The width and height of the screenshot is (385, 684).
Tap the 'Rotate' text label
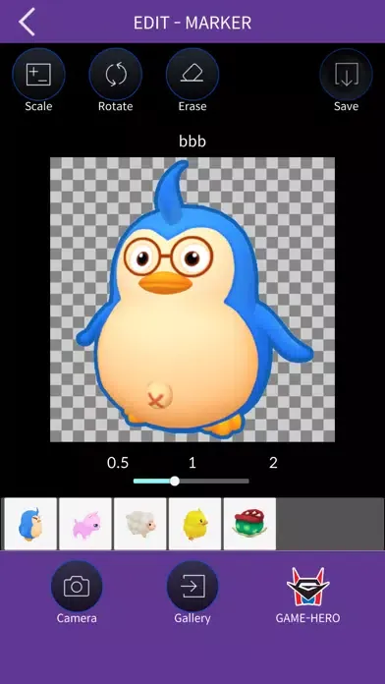(x=116, y=106)
